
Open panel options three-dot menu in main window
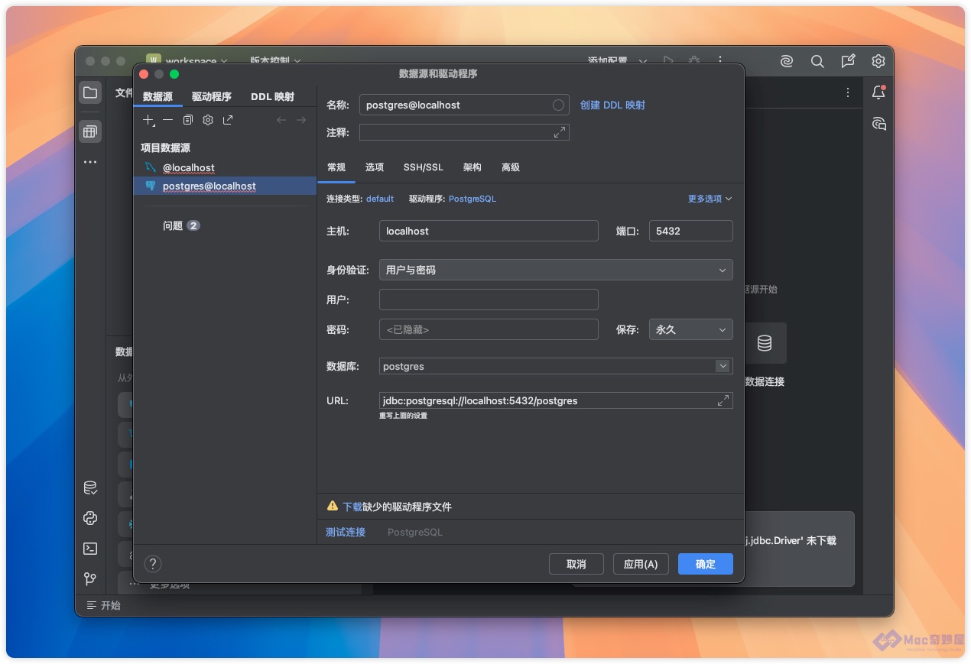[x=848, y=92]
